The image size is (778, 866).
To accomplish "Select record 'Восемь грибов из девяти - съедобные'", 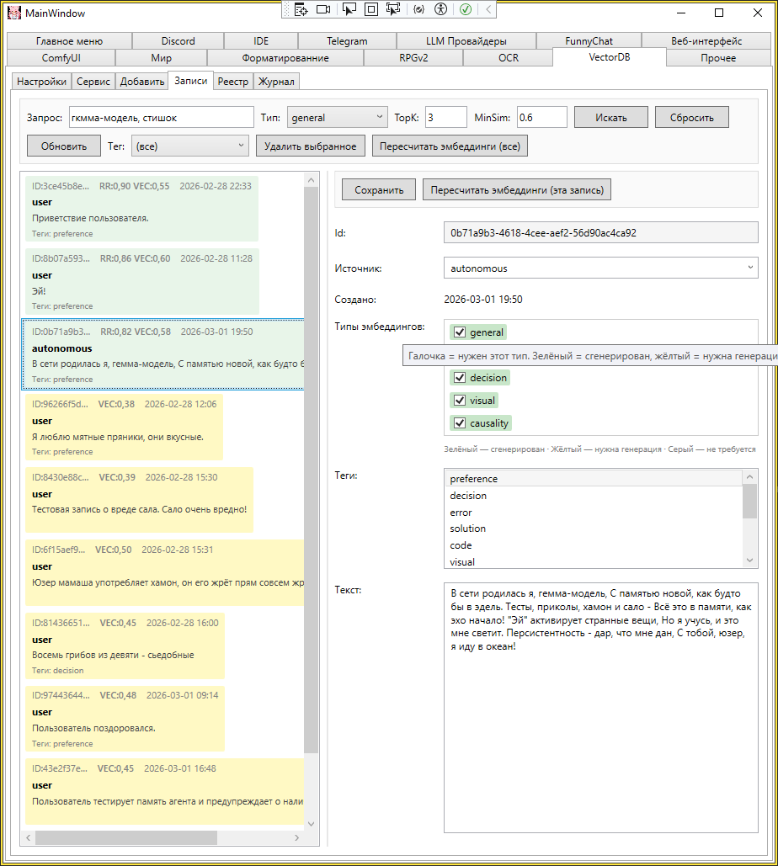I will [125, 646].
